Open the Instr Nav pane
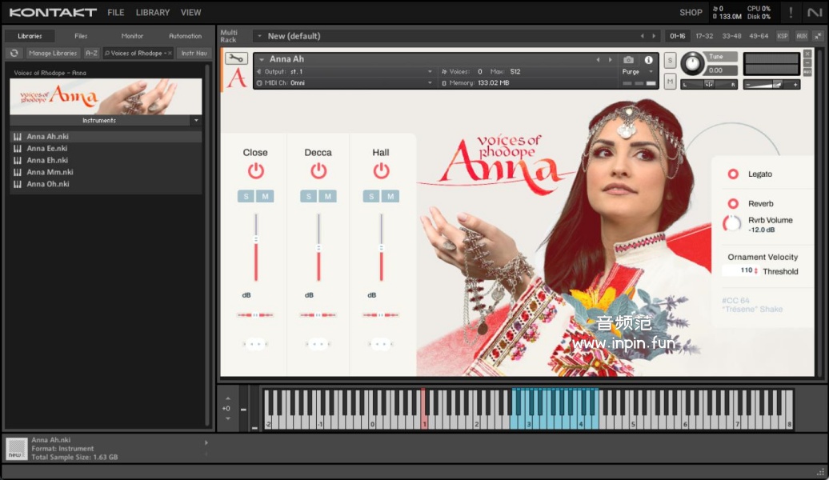 [x=194, y=53]
